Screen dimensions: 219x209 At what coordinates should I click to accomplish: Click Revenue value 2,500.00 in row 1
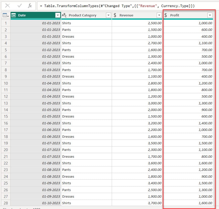coord(155,23)
